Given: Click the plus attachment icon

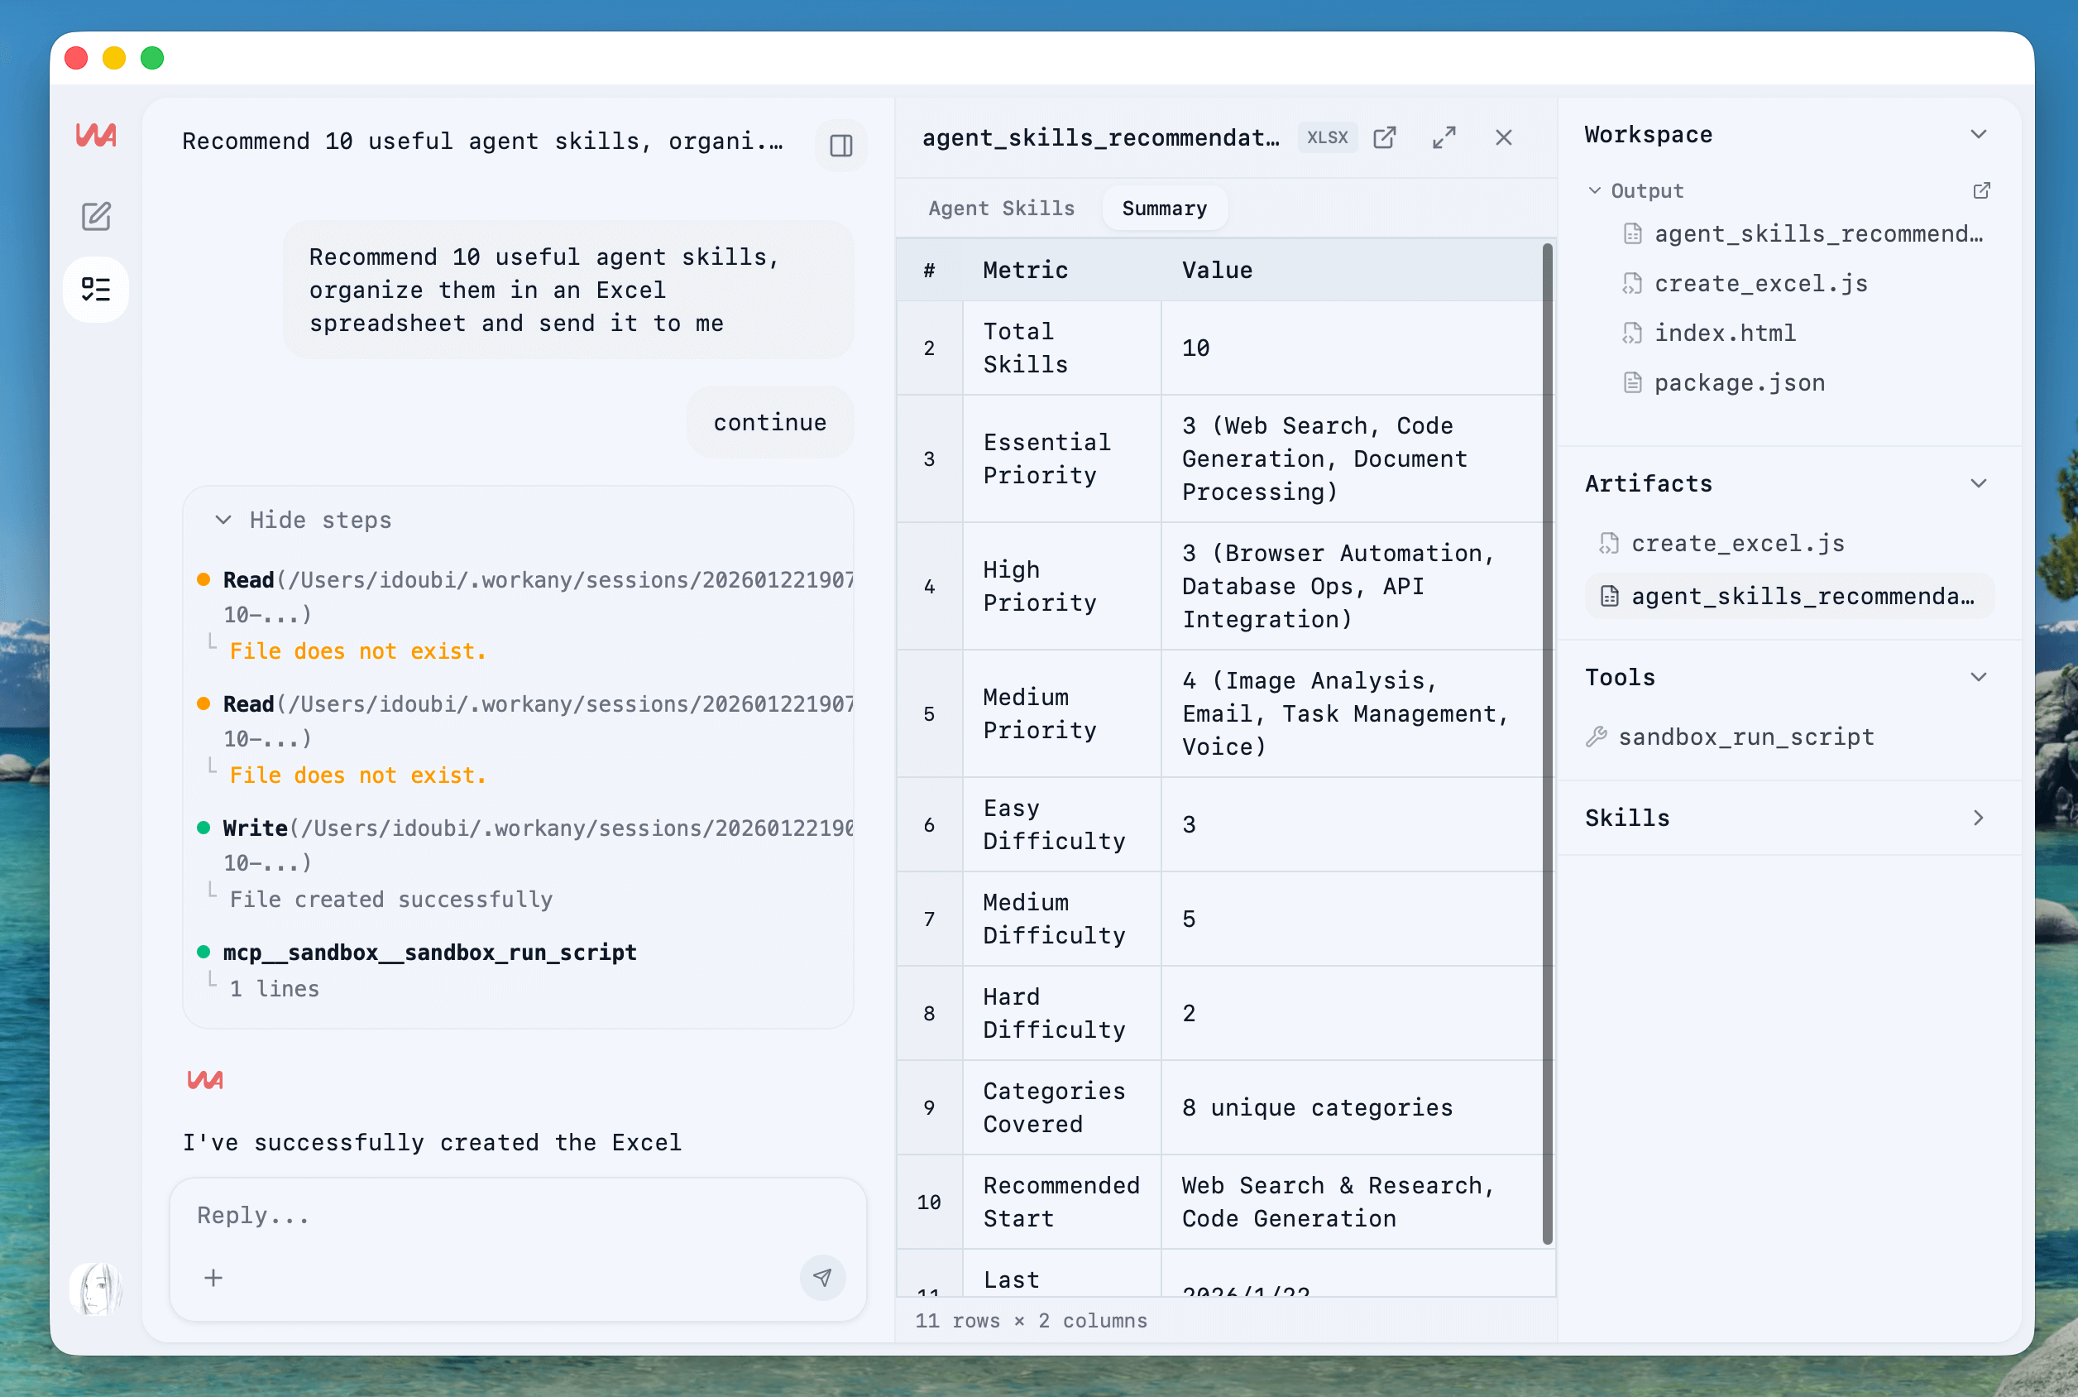Looking at the screenshot, I should pos(213,1278).
